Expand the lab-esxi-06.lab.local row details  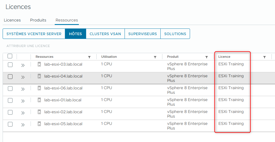point(23,89)
